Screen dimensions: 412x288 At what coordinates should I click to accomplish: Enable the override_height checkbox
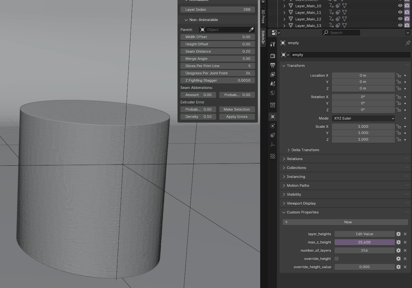click(337, 259)
